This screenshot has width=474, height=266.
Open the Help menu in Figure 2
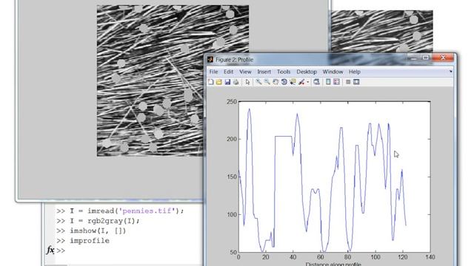click(x=355, y=72)
